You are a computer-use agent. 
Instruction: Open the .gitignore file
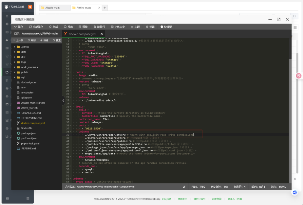tap(26, 98)
